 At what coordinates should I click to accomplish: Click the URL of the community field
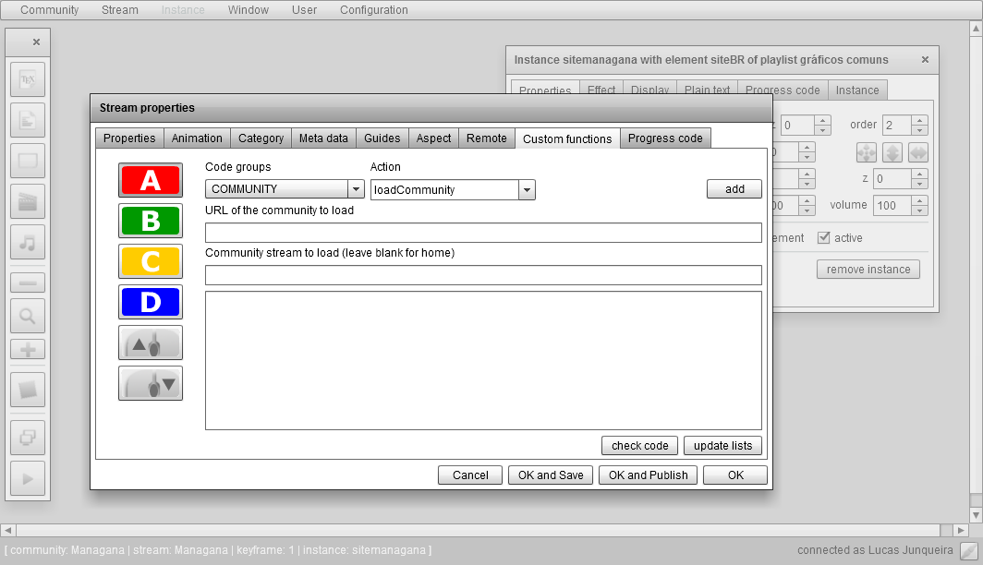coord(482,232)
